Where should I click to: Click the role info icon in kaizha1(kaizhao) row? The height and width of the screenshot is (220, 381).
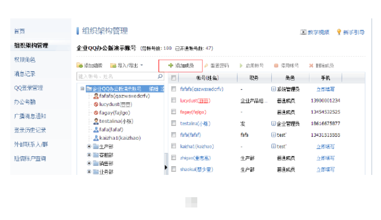[273, 146]
